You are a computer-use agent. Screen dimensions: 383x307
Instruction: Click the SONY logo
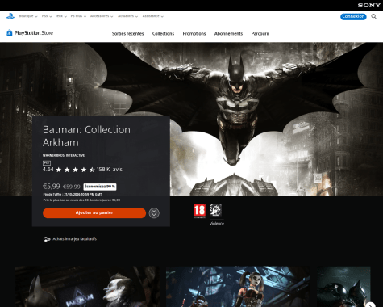pos(368,5)
